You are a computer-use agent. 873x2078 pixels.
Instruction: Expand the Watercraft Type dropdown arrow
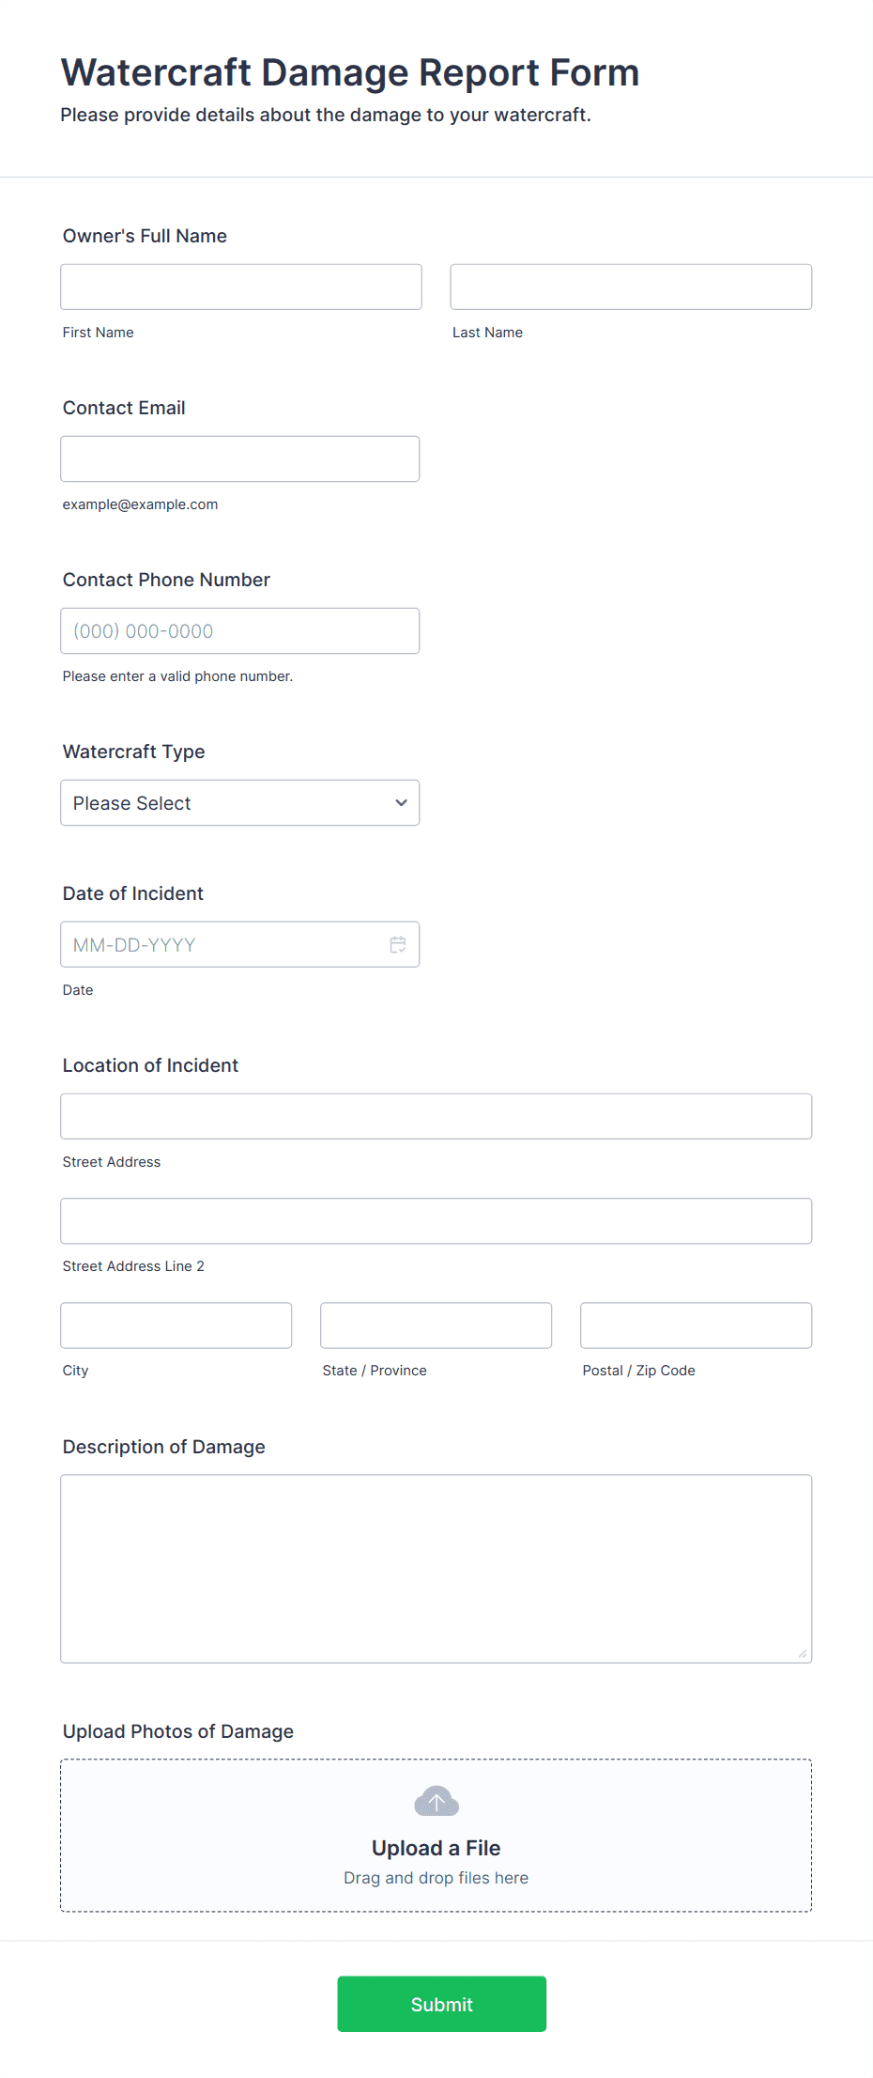pyautogui.click(x=401, y=802)
